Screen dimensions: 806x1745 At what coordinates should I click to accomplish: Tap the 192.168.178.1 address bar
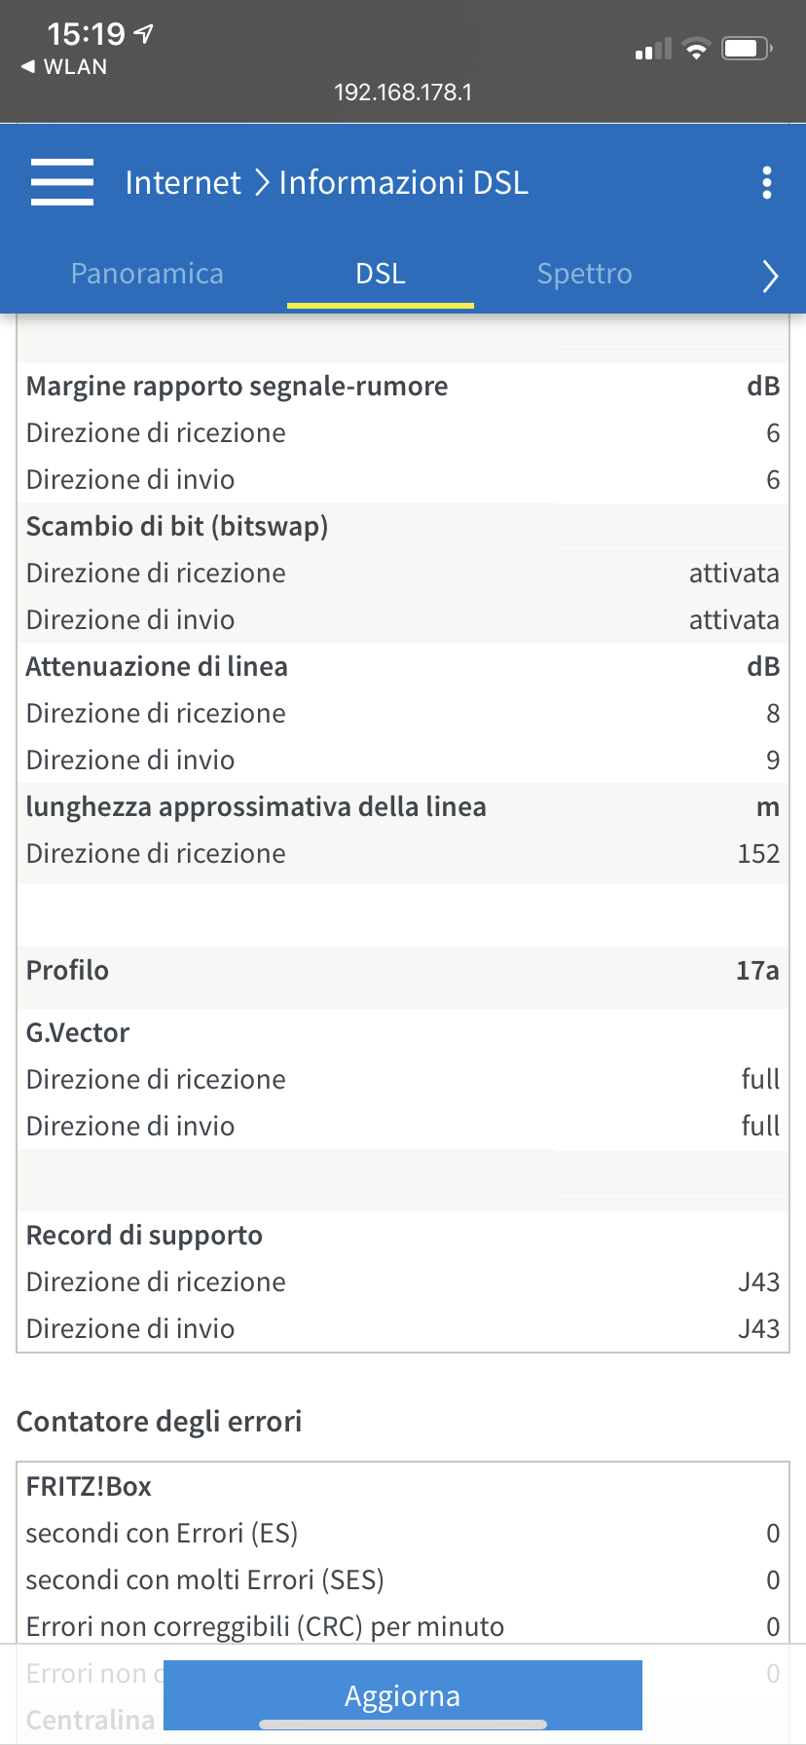tap(403, 93)
